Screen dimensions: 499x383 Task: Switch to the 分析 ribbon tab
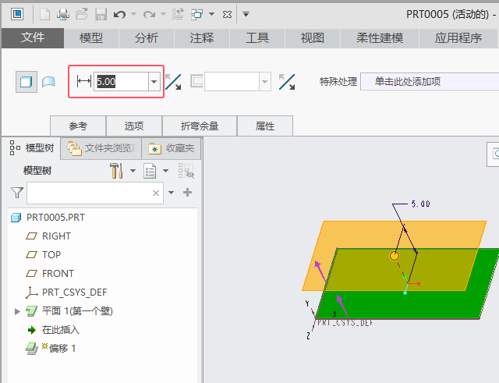[x=147, y=38]
